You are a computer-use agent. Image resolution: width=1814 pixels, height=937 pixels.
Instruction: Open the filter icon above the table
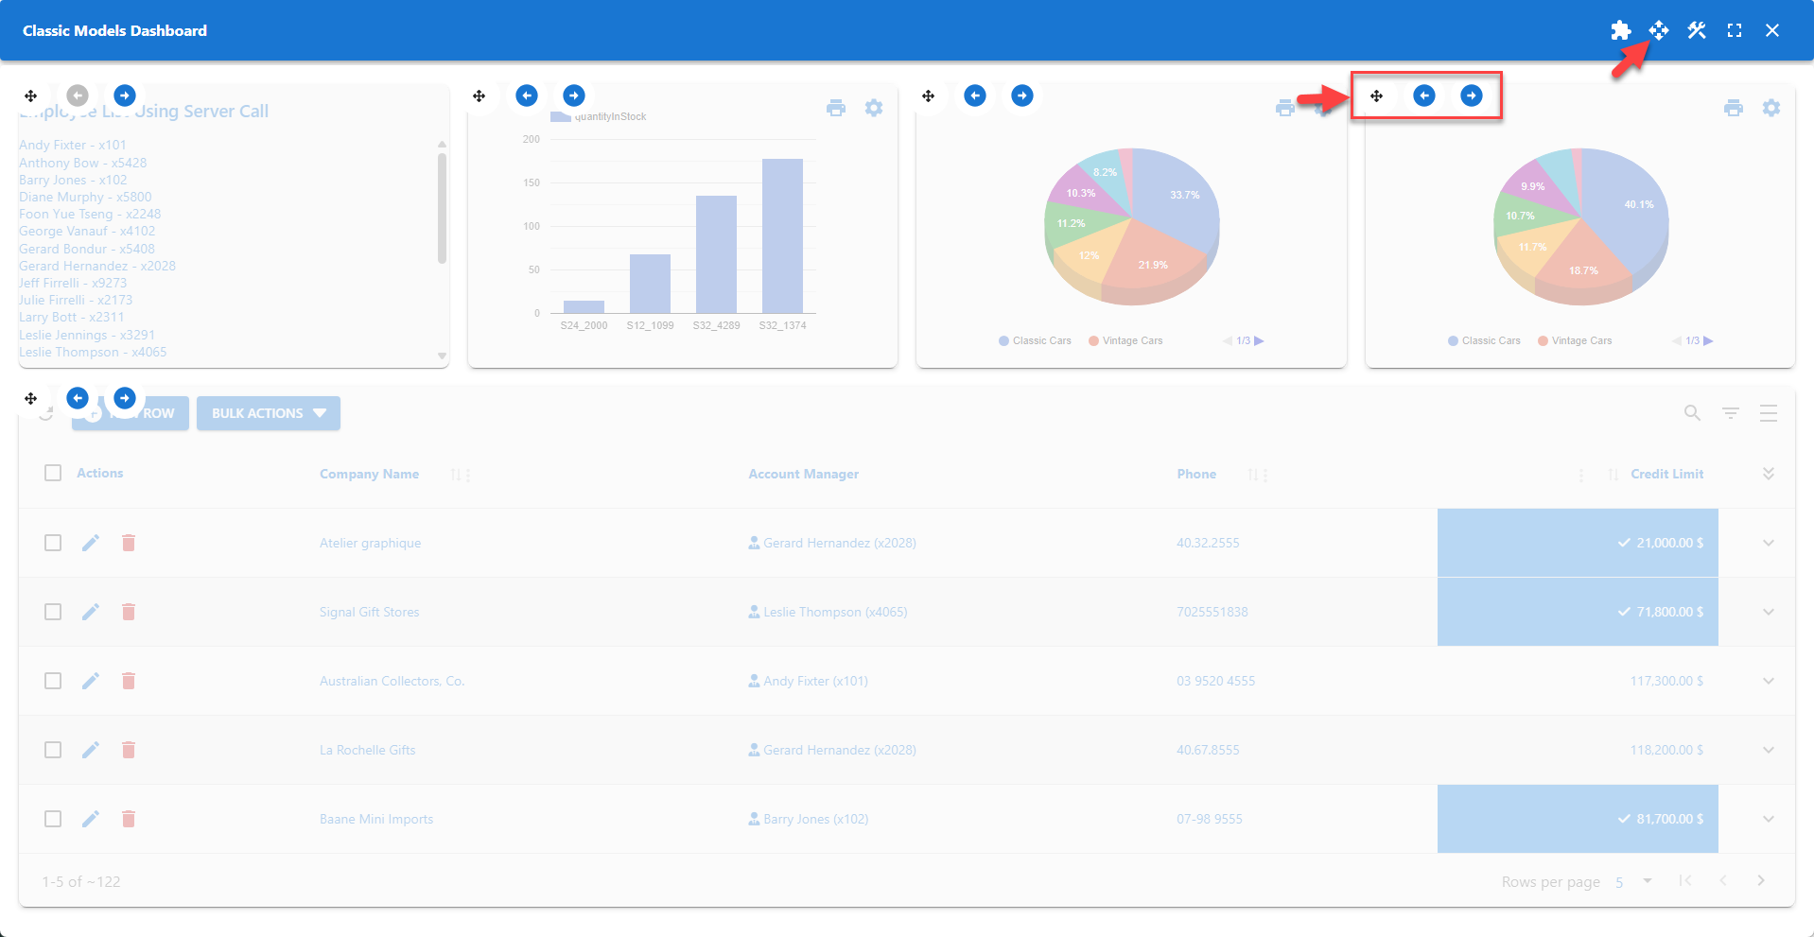tap(1731, 413)
